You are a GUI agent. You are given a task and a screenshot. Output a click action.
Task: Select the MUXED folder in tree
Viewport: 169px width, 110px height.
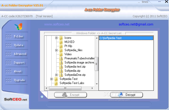(x=69, y=42)
